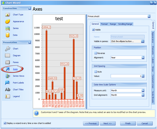The height and width of the screenshot is (129, 157).
Task: Switch to the Format tab
Action: pyautogui.click(x=104, y=24)
